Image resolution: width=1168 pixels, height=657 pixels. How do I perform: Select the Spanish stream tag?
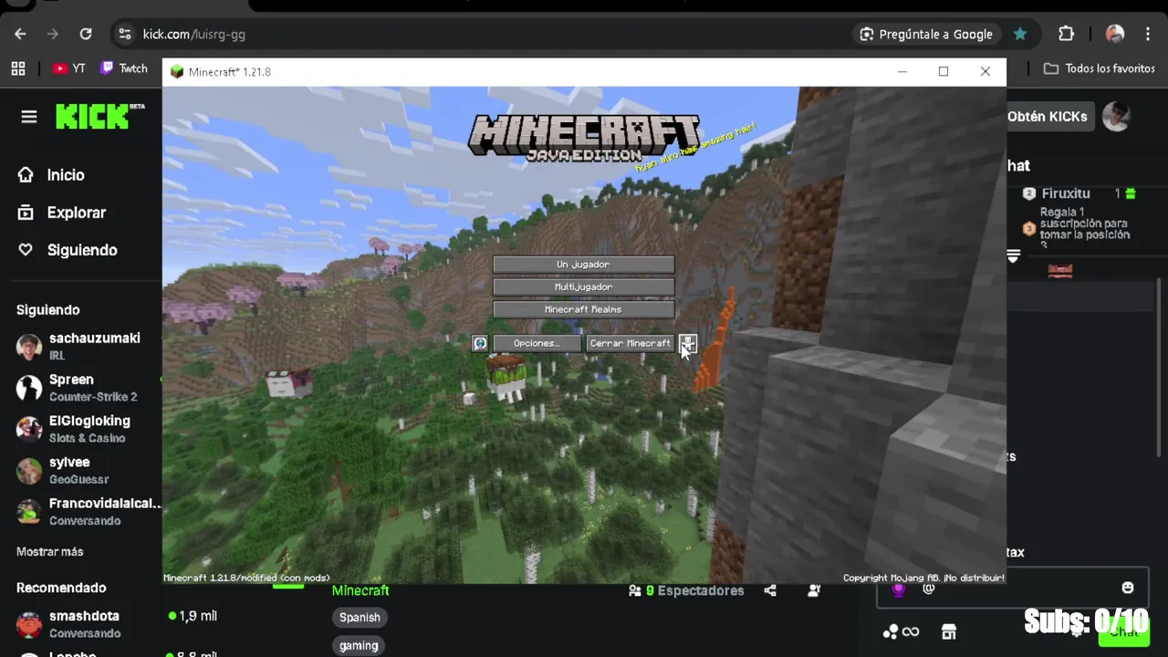(x=360, y=617)
